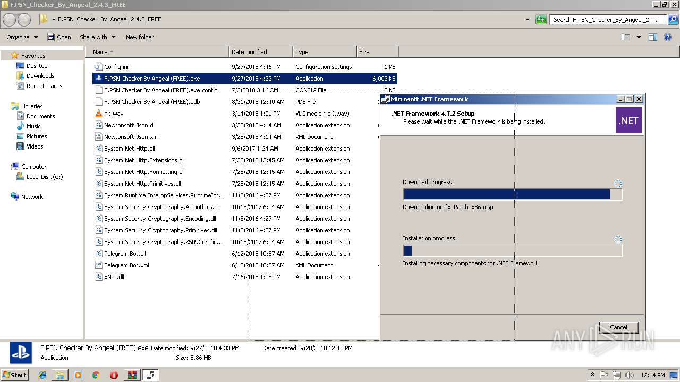The height and width of the screenshot is (382, 680).
Task: Select the hit.wav VLC cone icon
Action: click(x=98, y=114)
